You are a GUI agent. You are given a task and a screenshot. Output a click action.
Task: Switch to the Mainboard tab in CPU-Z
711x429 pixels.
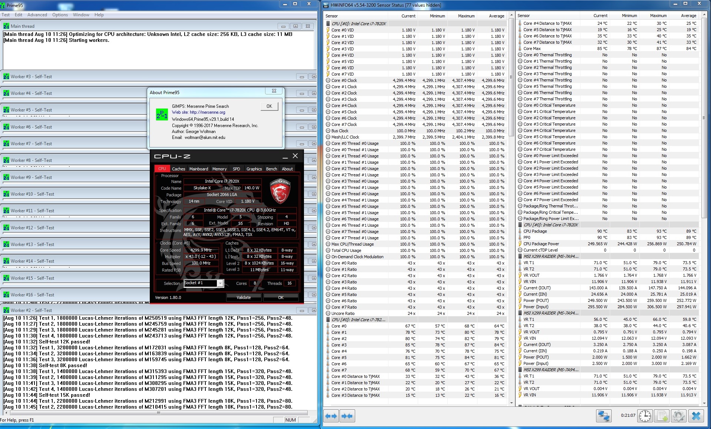(199, 169)
